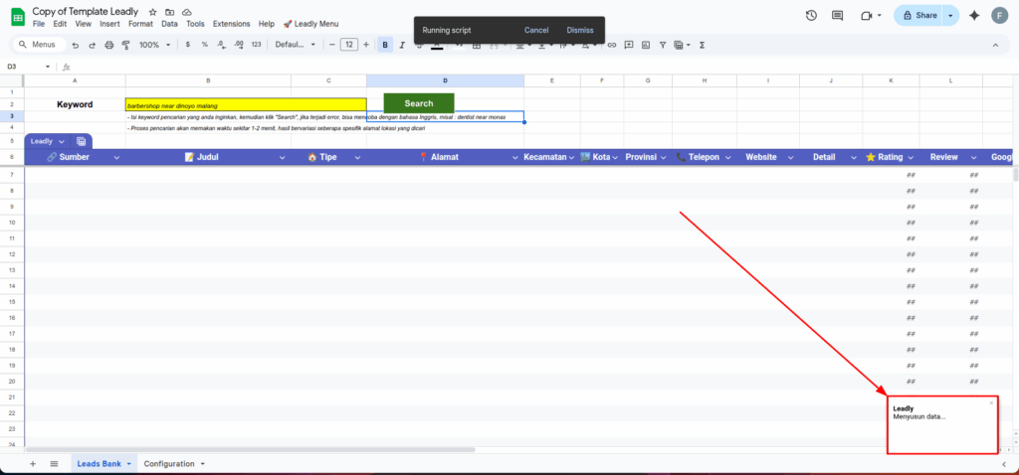
Task: Toggle bold formatting button
Action: pyautogui.click(x=385, y=45)
